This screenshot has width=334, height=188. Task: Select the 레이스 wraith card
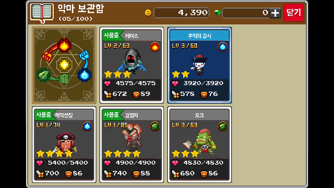pyautogui.click(x=132, y=65)
